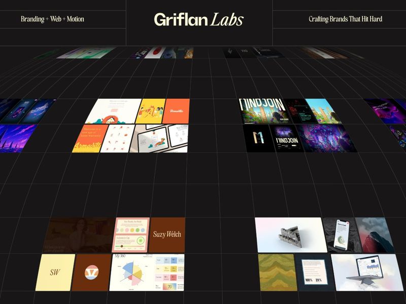Click the 'Branding + Web + Motion' text
The image size is (406, 304).
52,19
